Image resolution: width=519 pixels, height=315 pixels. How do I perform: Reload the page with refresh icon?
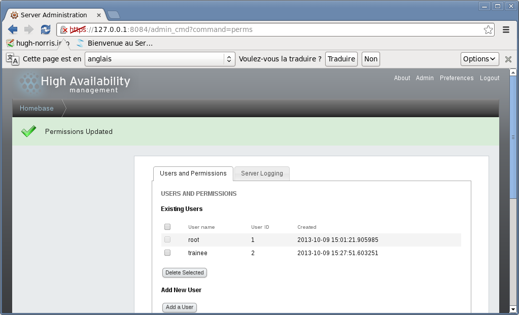coord(46,30)
